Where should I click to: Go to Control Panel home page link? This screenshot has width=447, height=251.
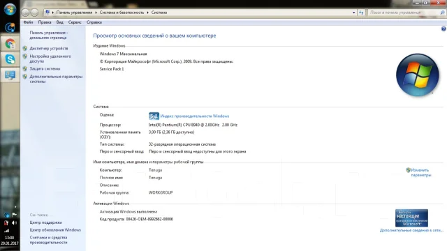48,35
